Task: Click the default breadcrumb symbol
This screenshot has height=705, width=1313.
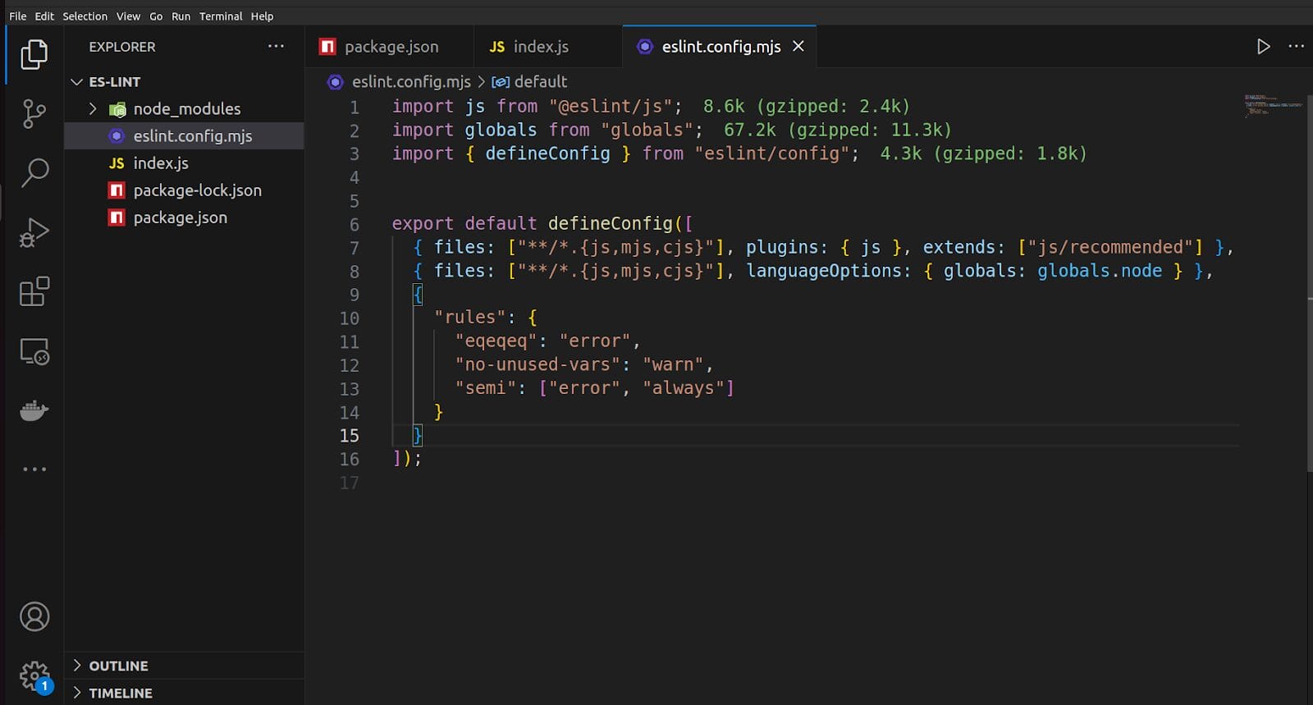Action: coord(539,82)
